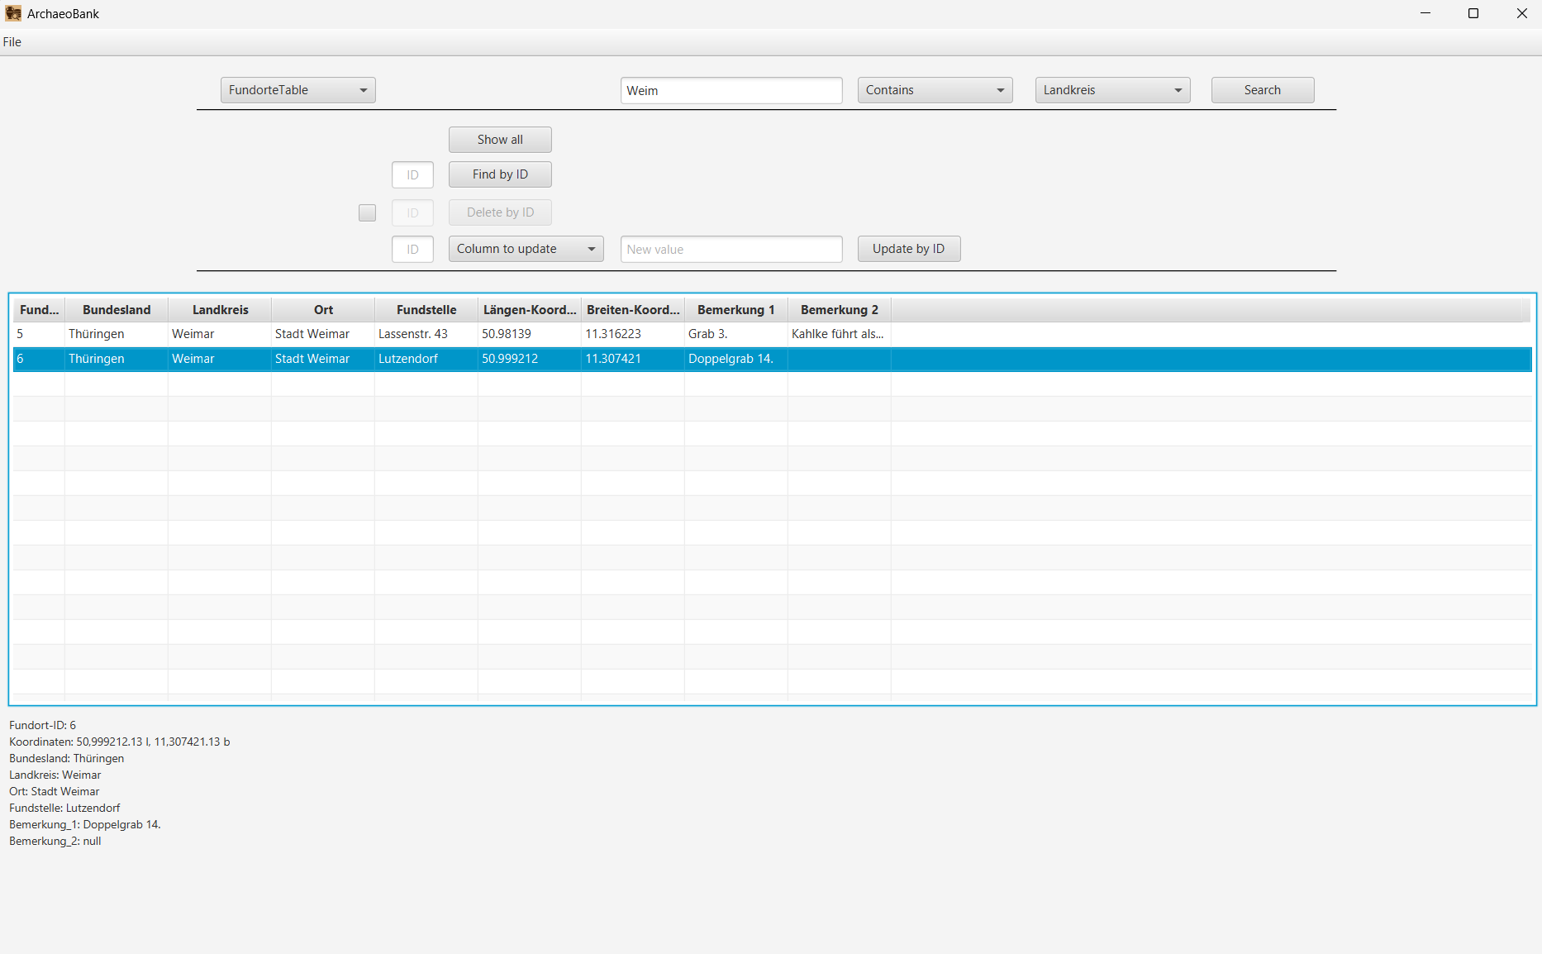Expand the Contains match-type dropdown
The image size is (1542, 954).
coord(935,90)
